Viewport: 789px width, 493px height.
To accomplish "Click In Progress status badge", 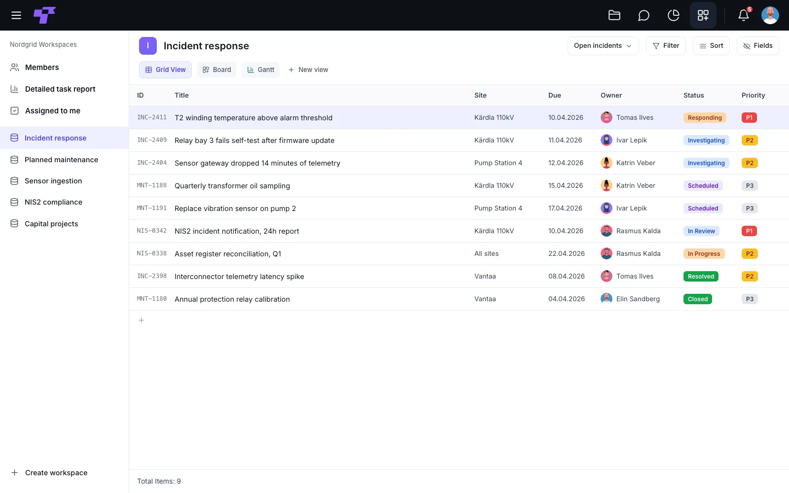I will point(704,254).
